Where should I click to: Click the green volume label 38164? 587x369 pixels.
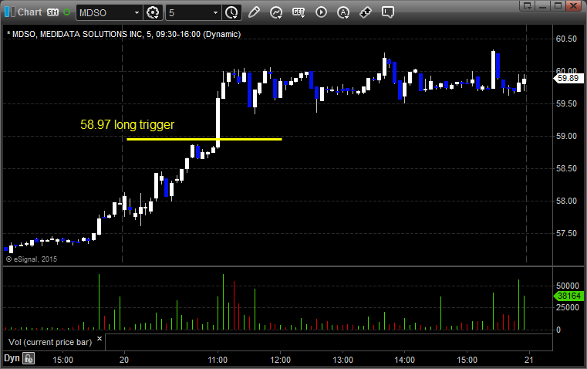point(568,296)
